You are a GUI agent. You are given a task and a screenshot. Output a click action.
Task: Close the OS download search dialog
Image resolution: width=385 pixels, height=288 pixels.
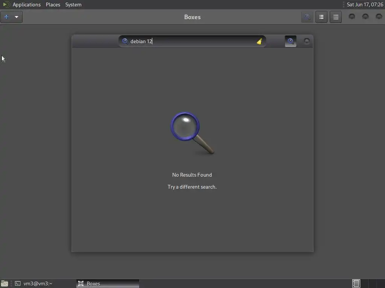click(306, 41)
